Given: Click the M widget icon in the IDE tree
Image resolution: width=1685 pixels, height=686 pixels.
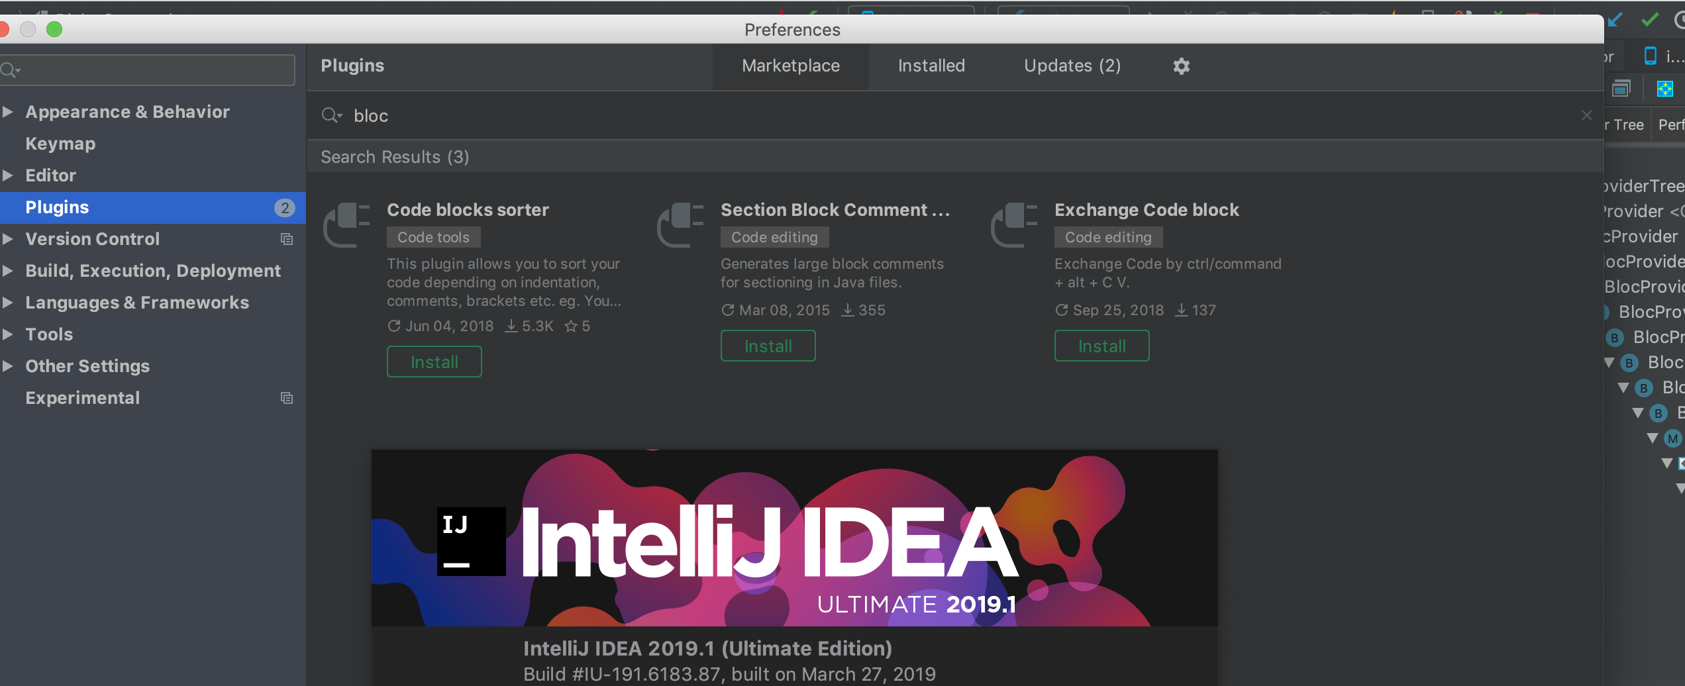Looking at the screenshot, I should click(x=1673, y=438).
